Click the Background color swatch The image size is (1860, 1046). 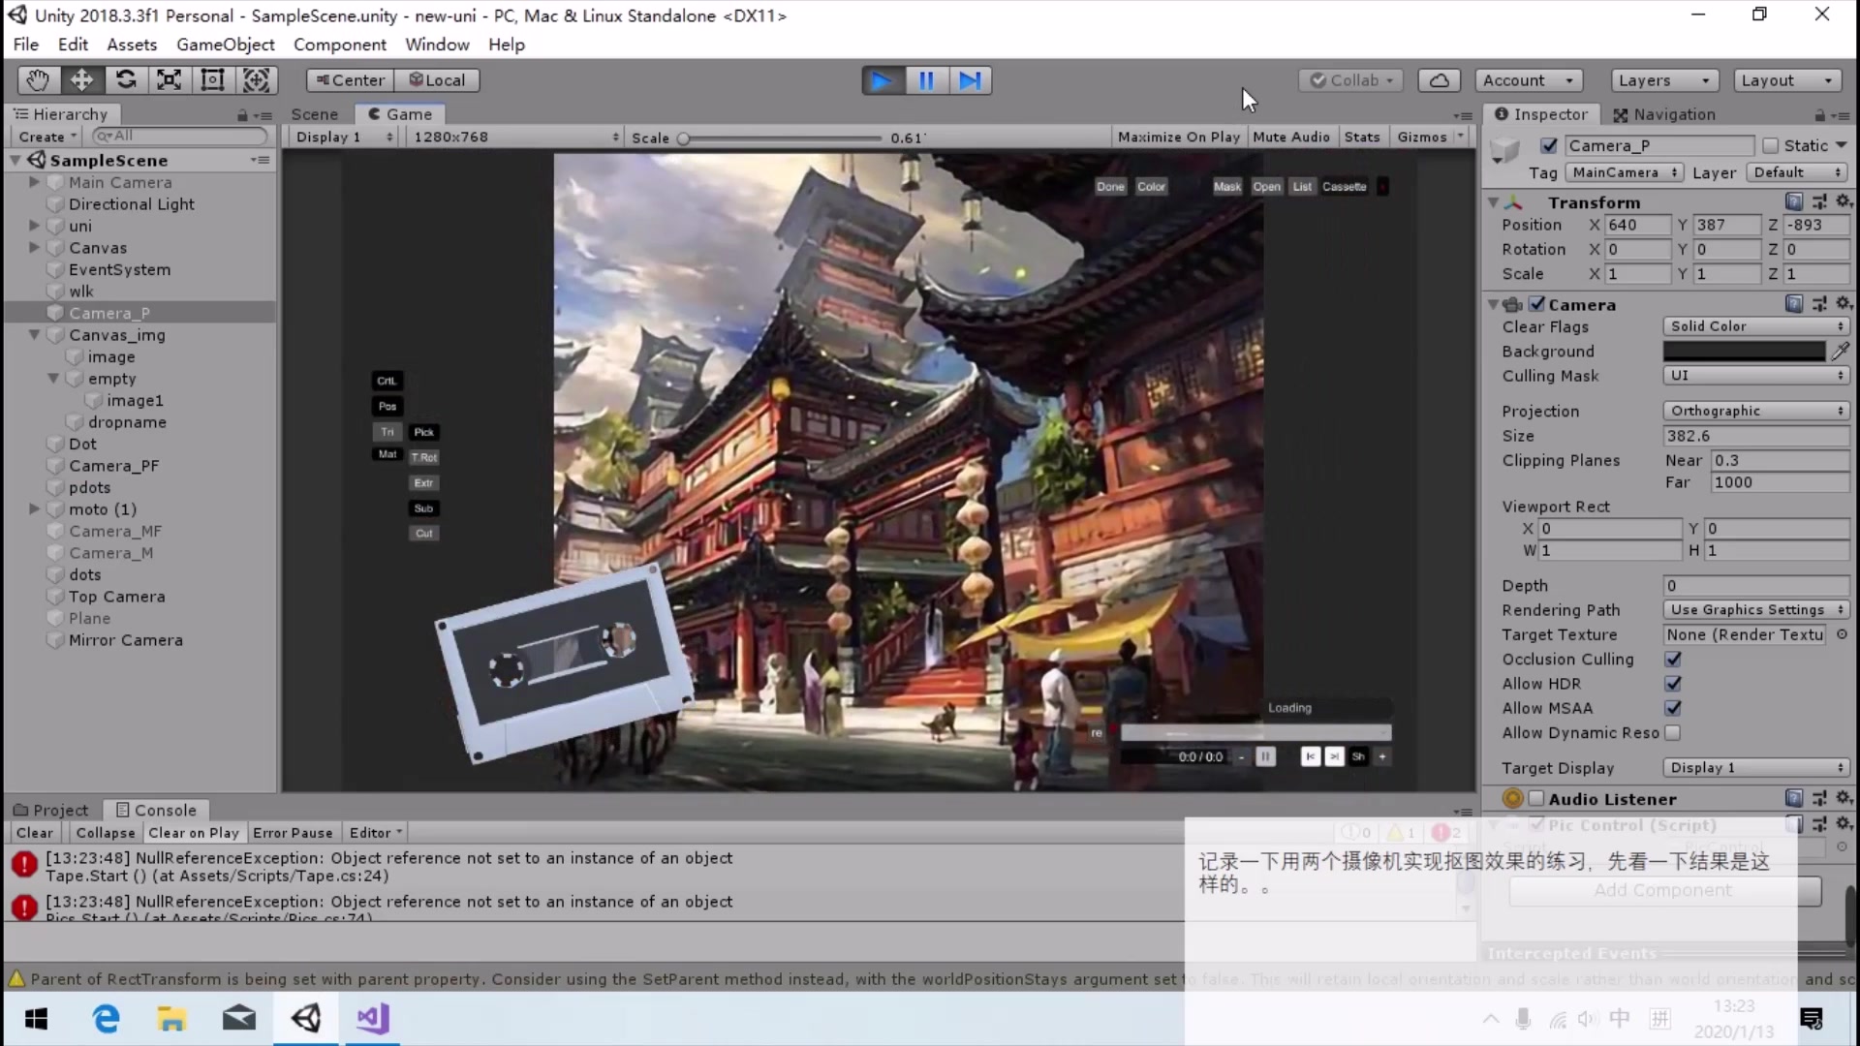click(x=1744, y=351)
